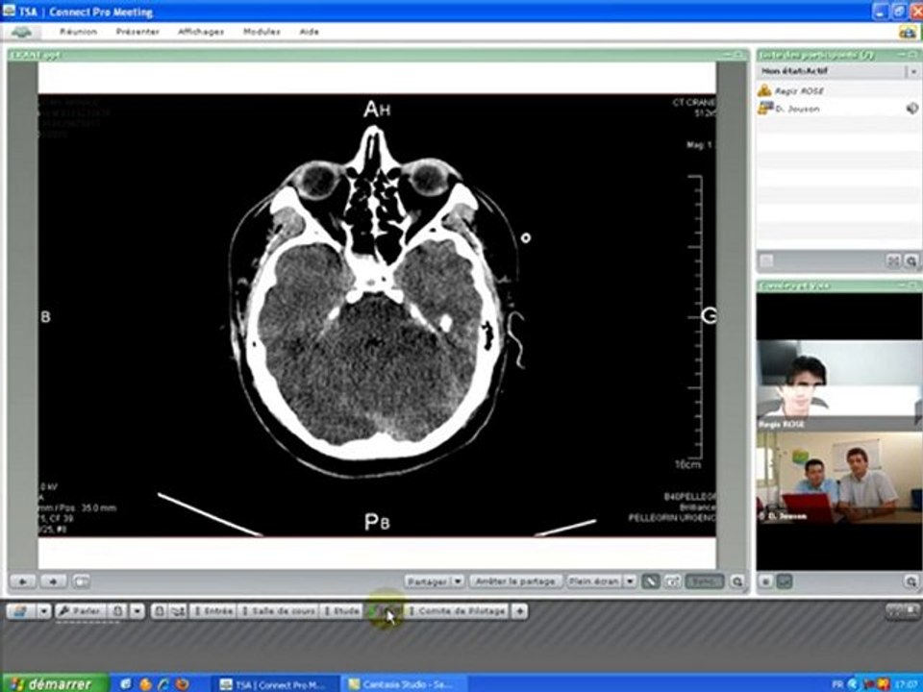Toggle the pointer tool in share pod
This screenshot has width=923, height=692.
651,581
